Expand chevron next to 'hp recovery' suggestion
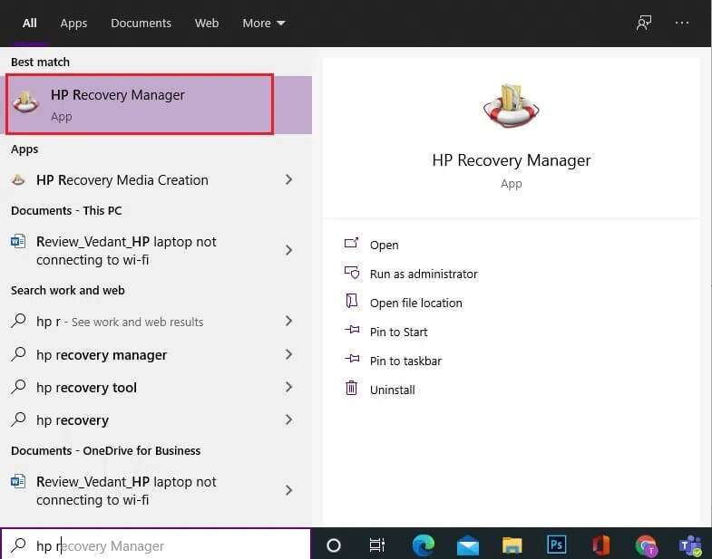712x559 pixels. (x=288, y=419)
